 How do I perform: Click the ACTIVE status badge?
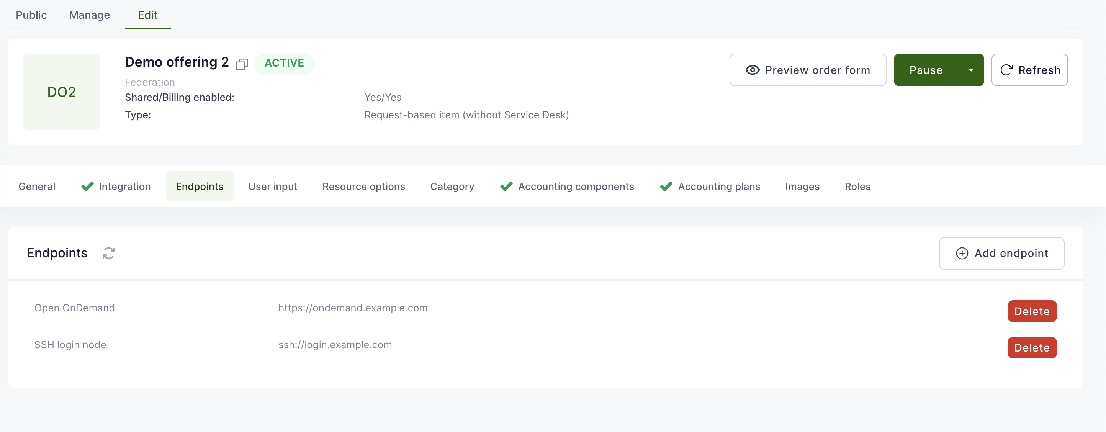[x=284, y=63]
